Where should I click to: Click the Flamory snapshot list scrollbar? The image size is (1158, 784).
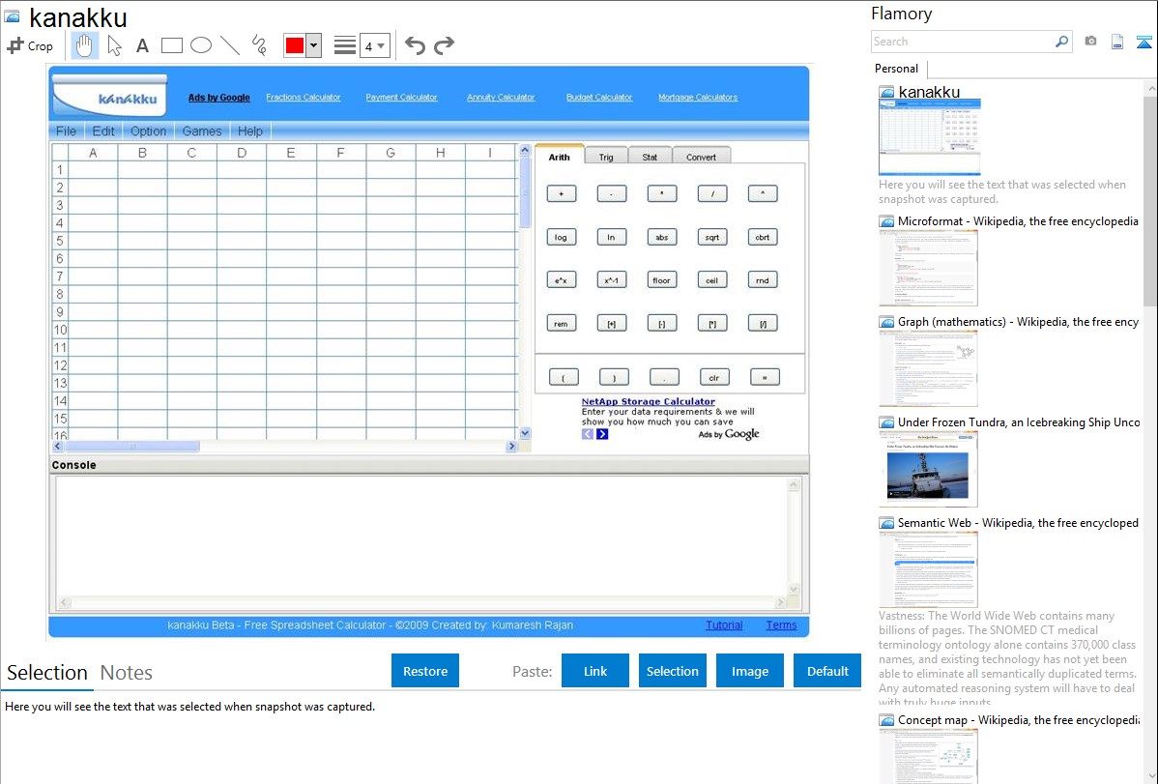[1150, 199]
